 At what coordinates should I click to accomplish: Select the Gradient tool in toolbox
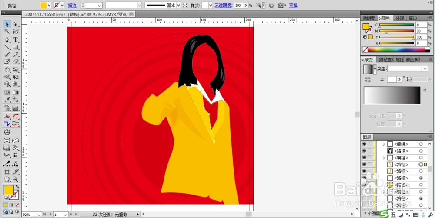coord(16,92)
